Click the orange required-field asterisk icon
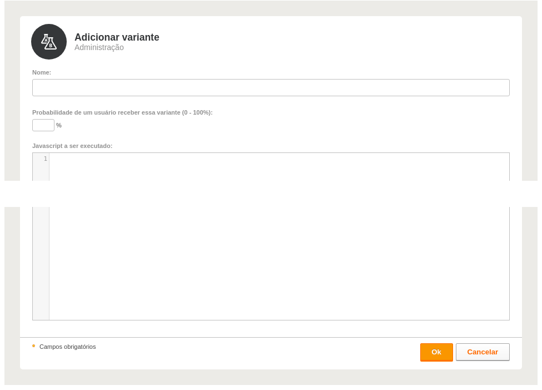 [x=33, y=345]
